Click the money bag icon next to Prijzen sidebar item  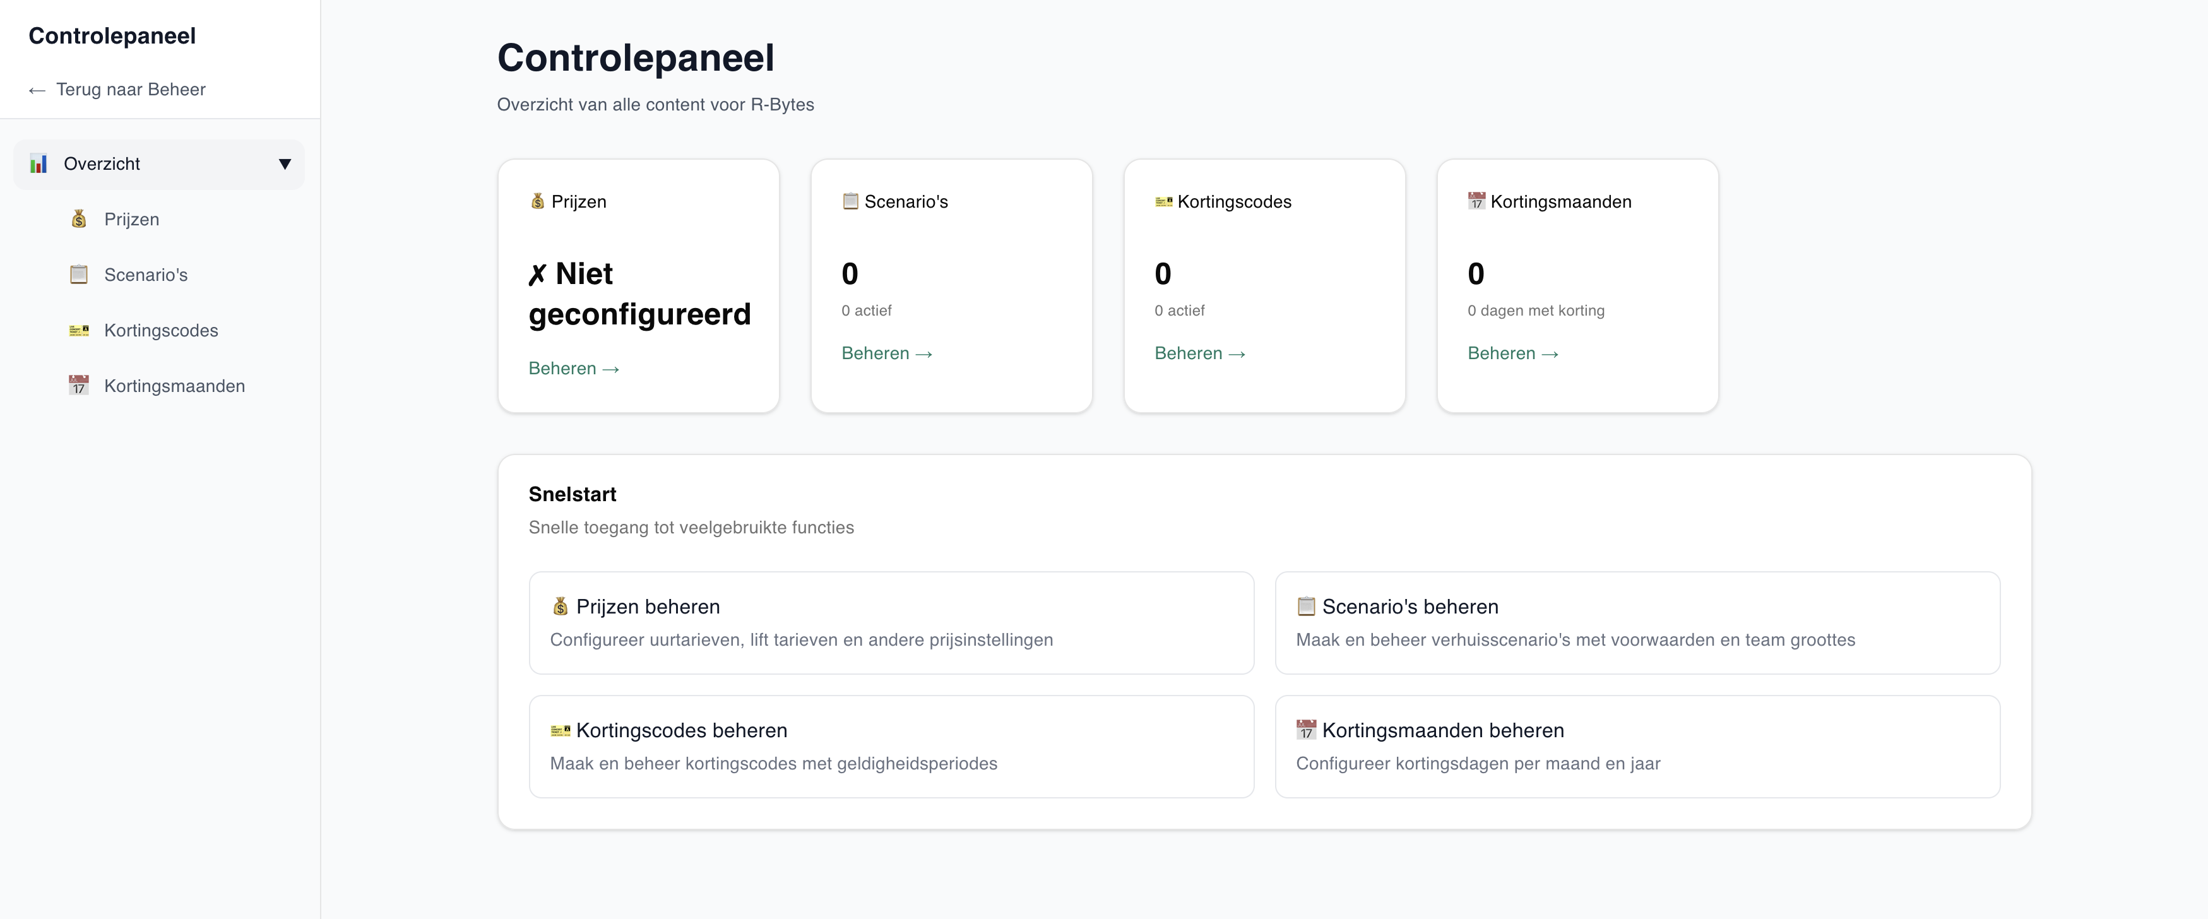79,220
